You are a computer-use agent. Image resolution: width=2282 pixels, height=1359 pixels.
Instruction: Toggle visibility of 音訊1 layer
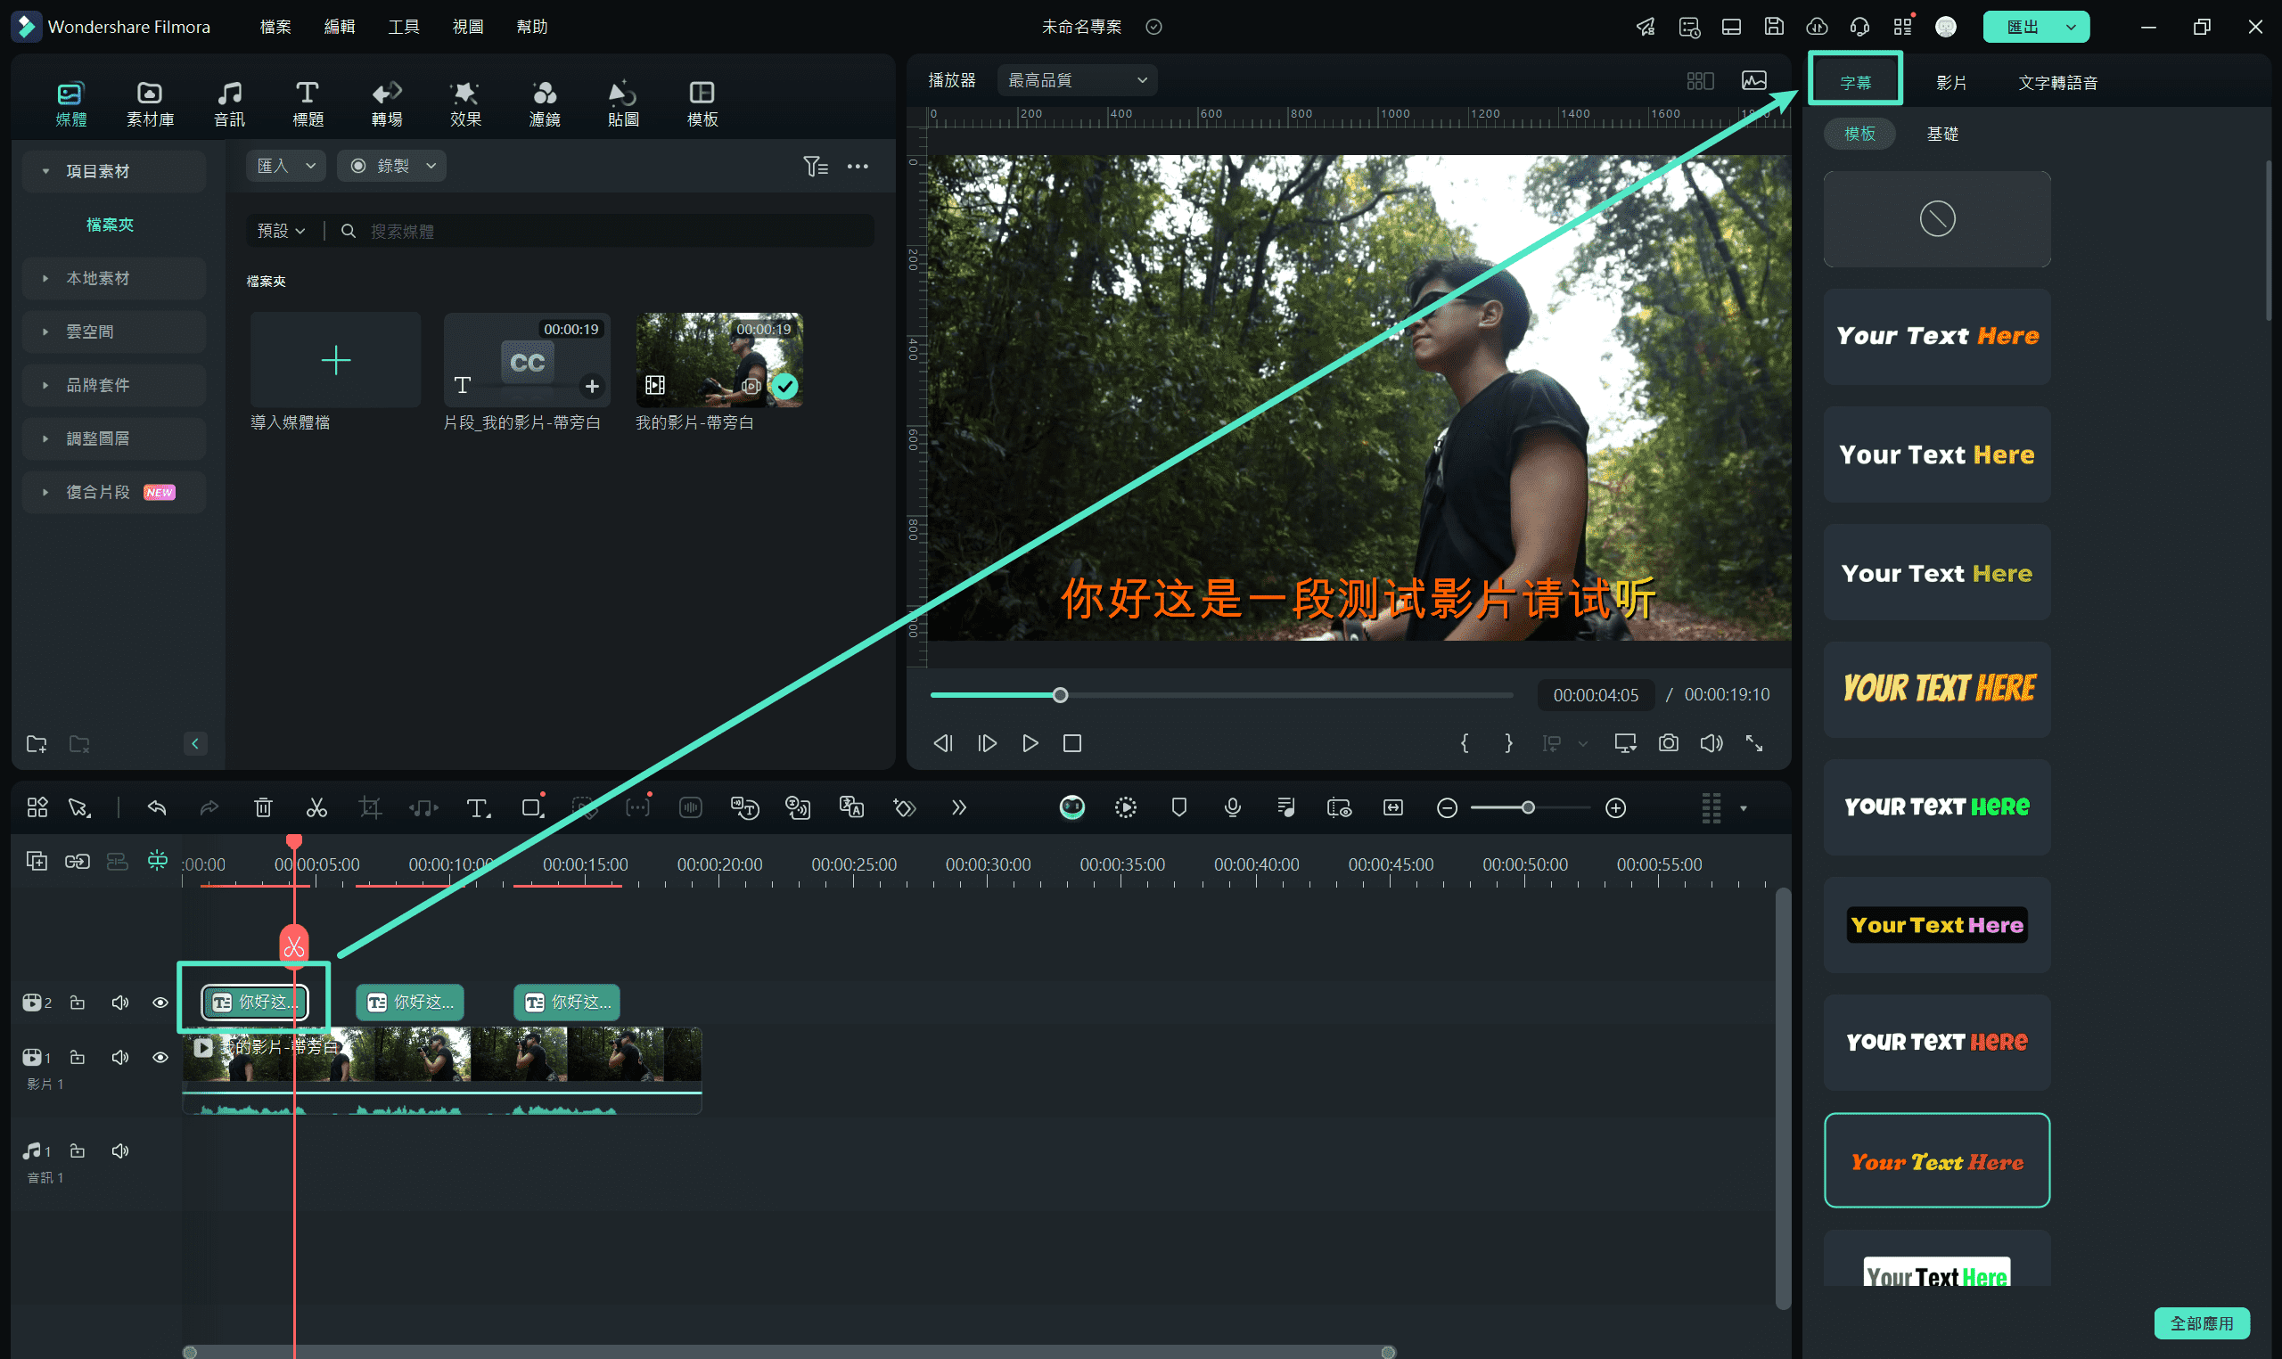(x=119, y=1150)
